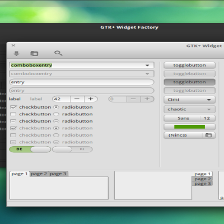Turn off the green BE switch
This screenshot has width=224, height=224.
30,150
